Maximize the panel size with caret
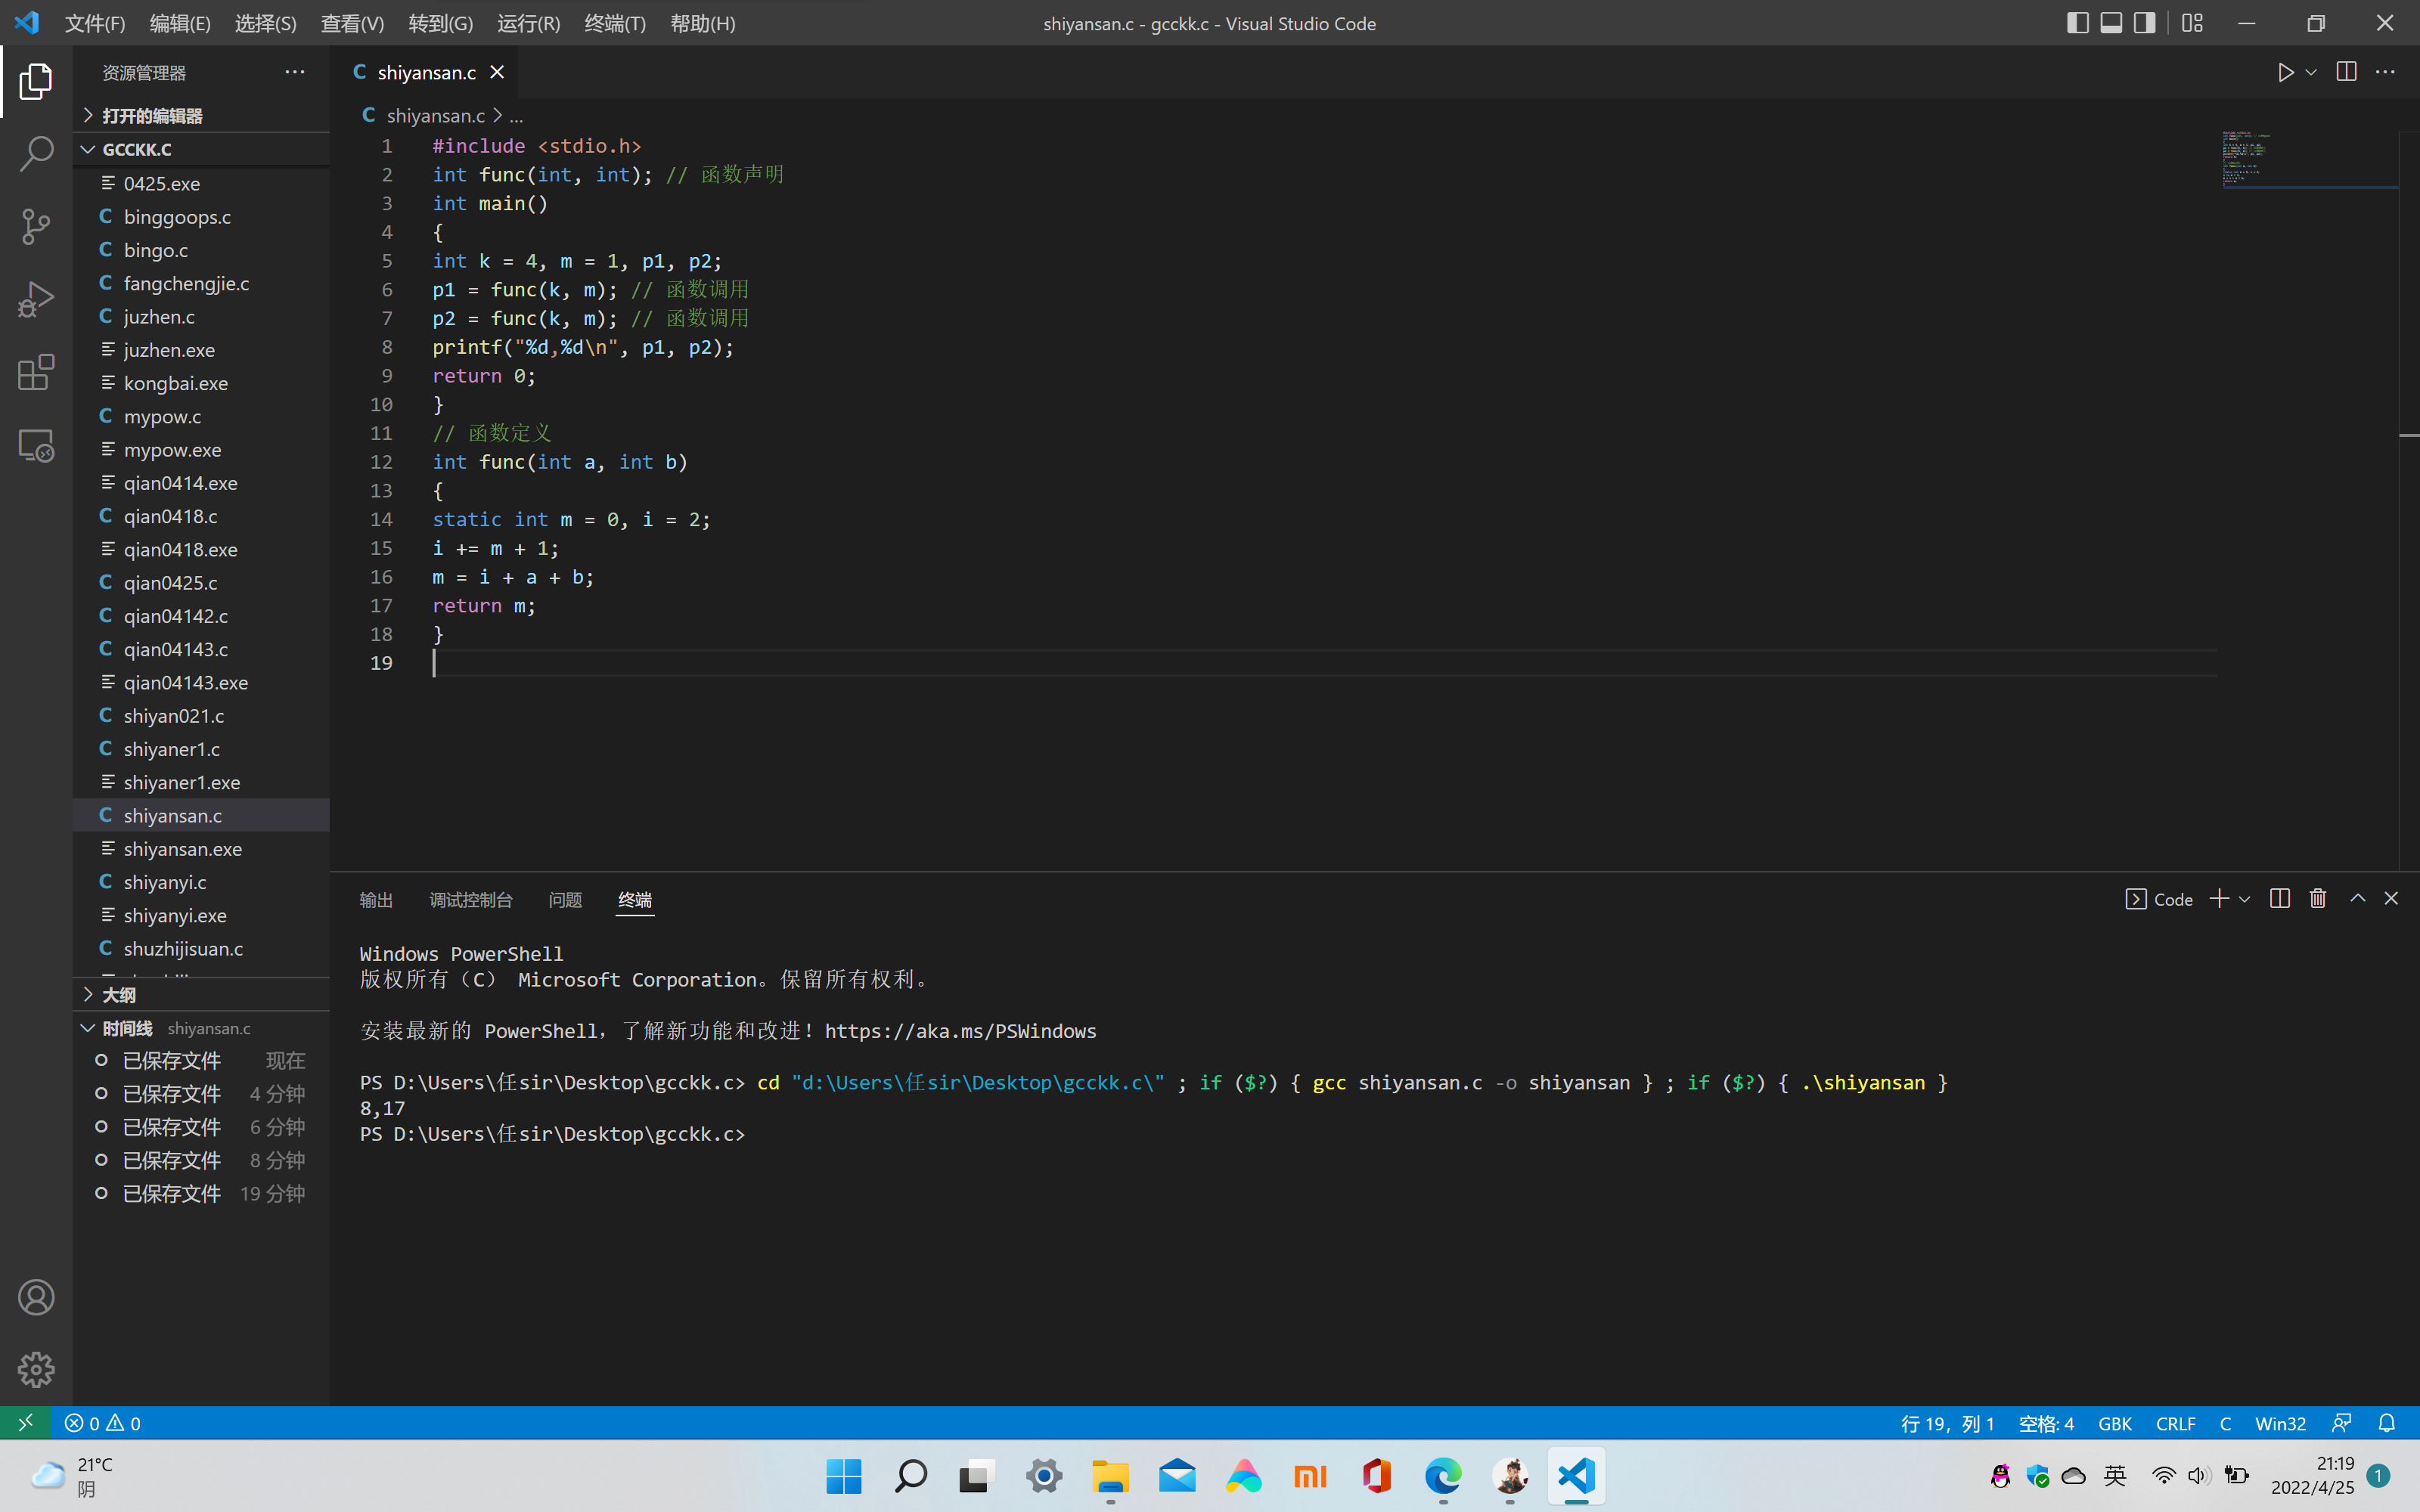Image resolution: width=2420 pixels, height=1512 pixels. tap(2357, 898)
